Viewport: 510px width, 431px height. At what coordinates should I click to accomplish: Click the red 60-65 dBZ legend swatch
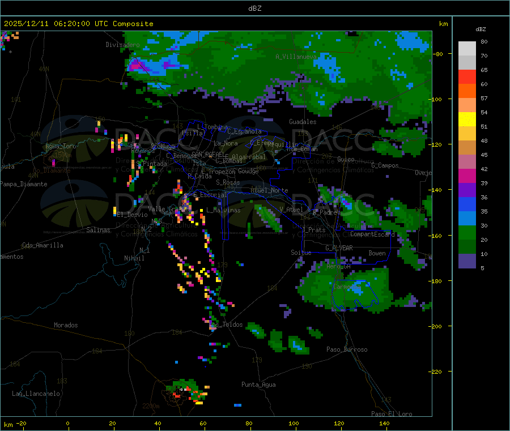point(467,76)
